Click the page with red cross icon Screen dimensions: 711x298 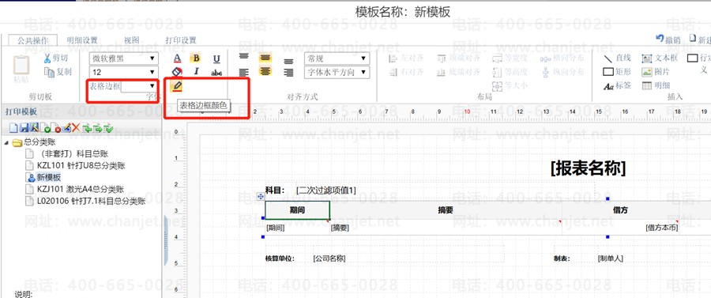click(56, 128)
